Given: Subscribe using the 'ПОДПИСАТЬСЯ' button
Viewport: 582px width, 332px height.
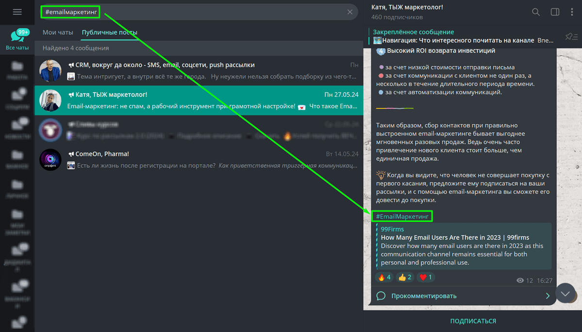Looking at the screenshot, I should coord(473,321).
